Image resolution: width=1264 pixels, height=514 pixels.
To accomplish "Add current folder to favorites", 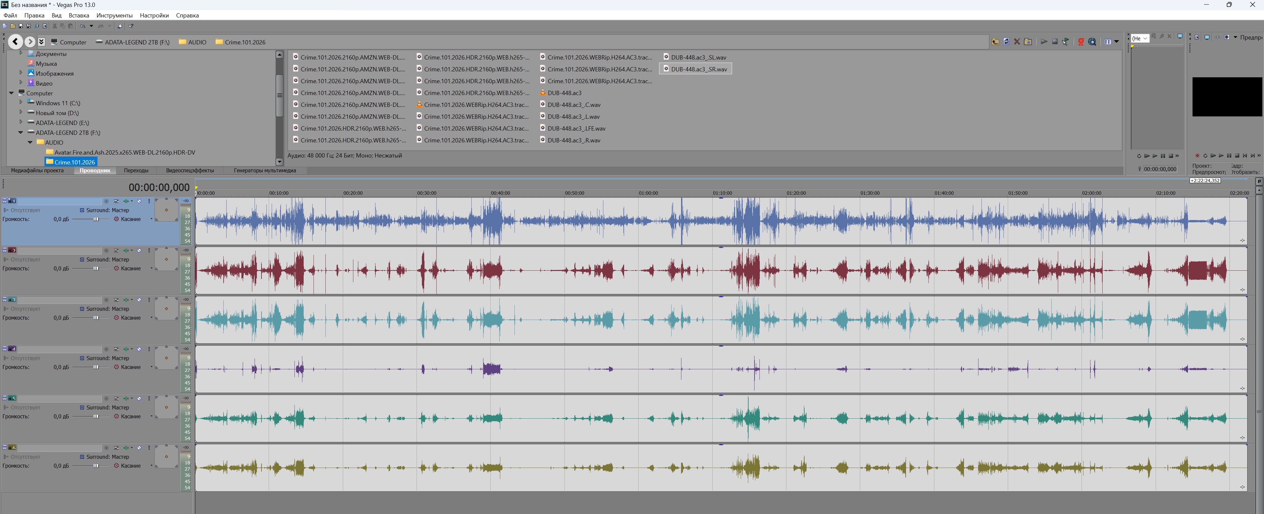I will 1028,42.
